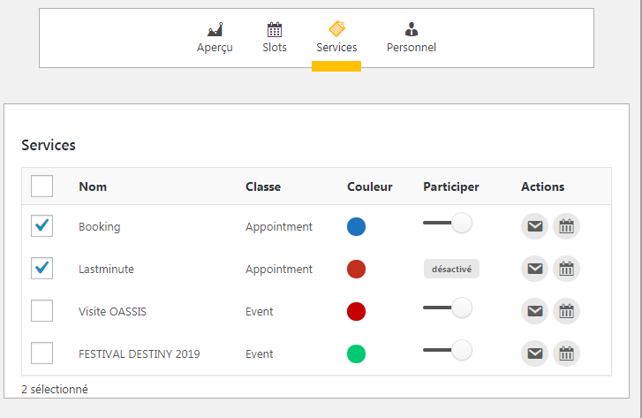This screenshot has width=642, height=418.
Task: Go to the Personnel tab
Action: [x=412, y=38]
